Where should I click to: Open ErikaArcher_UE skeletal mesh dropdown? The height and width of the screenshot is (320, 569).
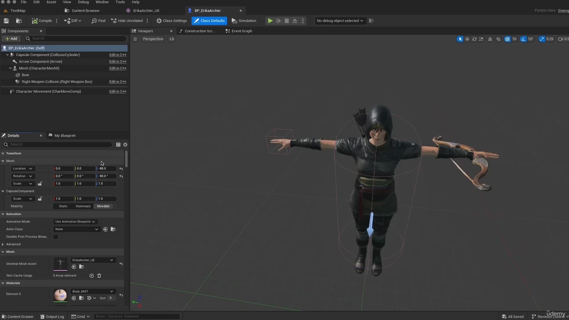[x=111, y=260]
